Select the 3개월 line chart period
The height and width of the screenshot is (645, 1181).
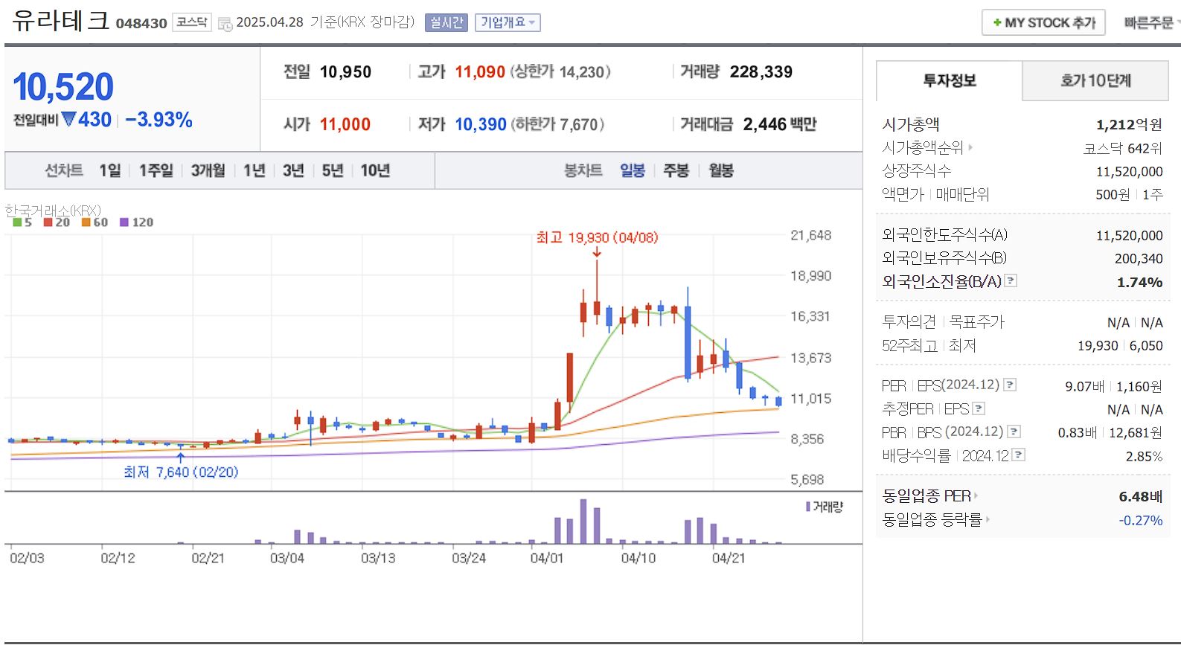click(x=208, y=170)
